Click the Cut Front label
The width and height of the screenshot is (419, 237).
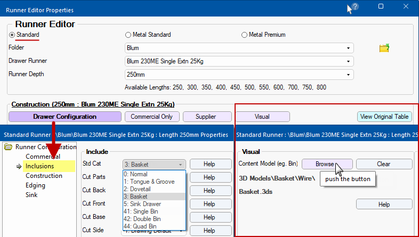(94, 203)
